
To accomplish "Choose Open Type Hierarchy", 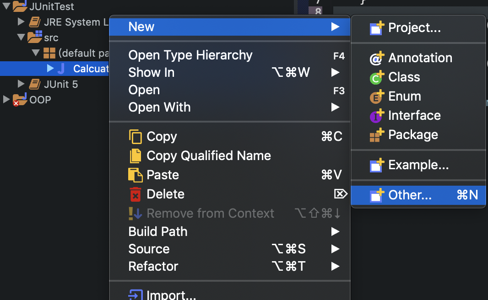I will pyautogui.click(x=190, y=55).
